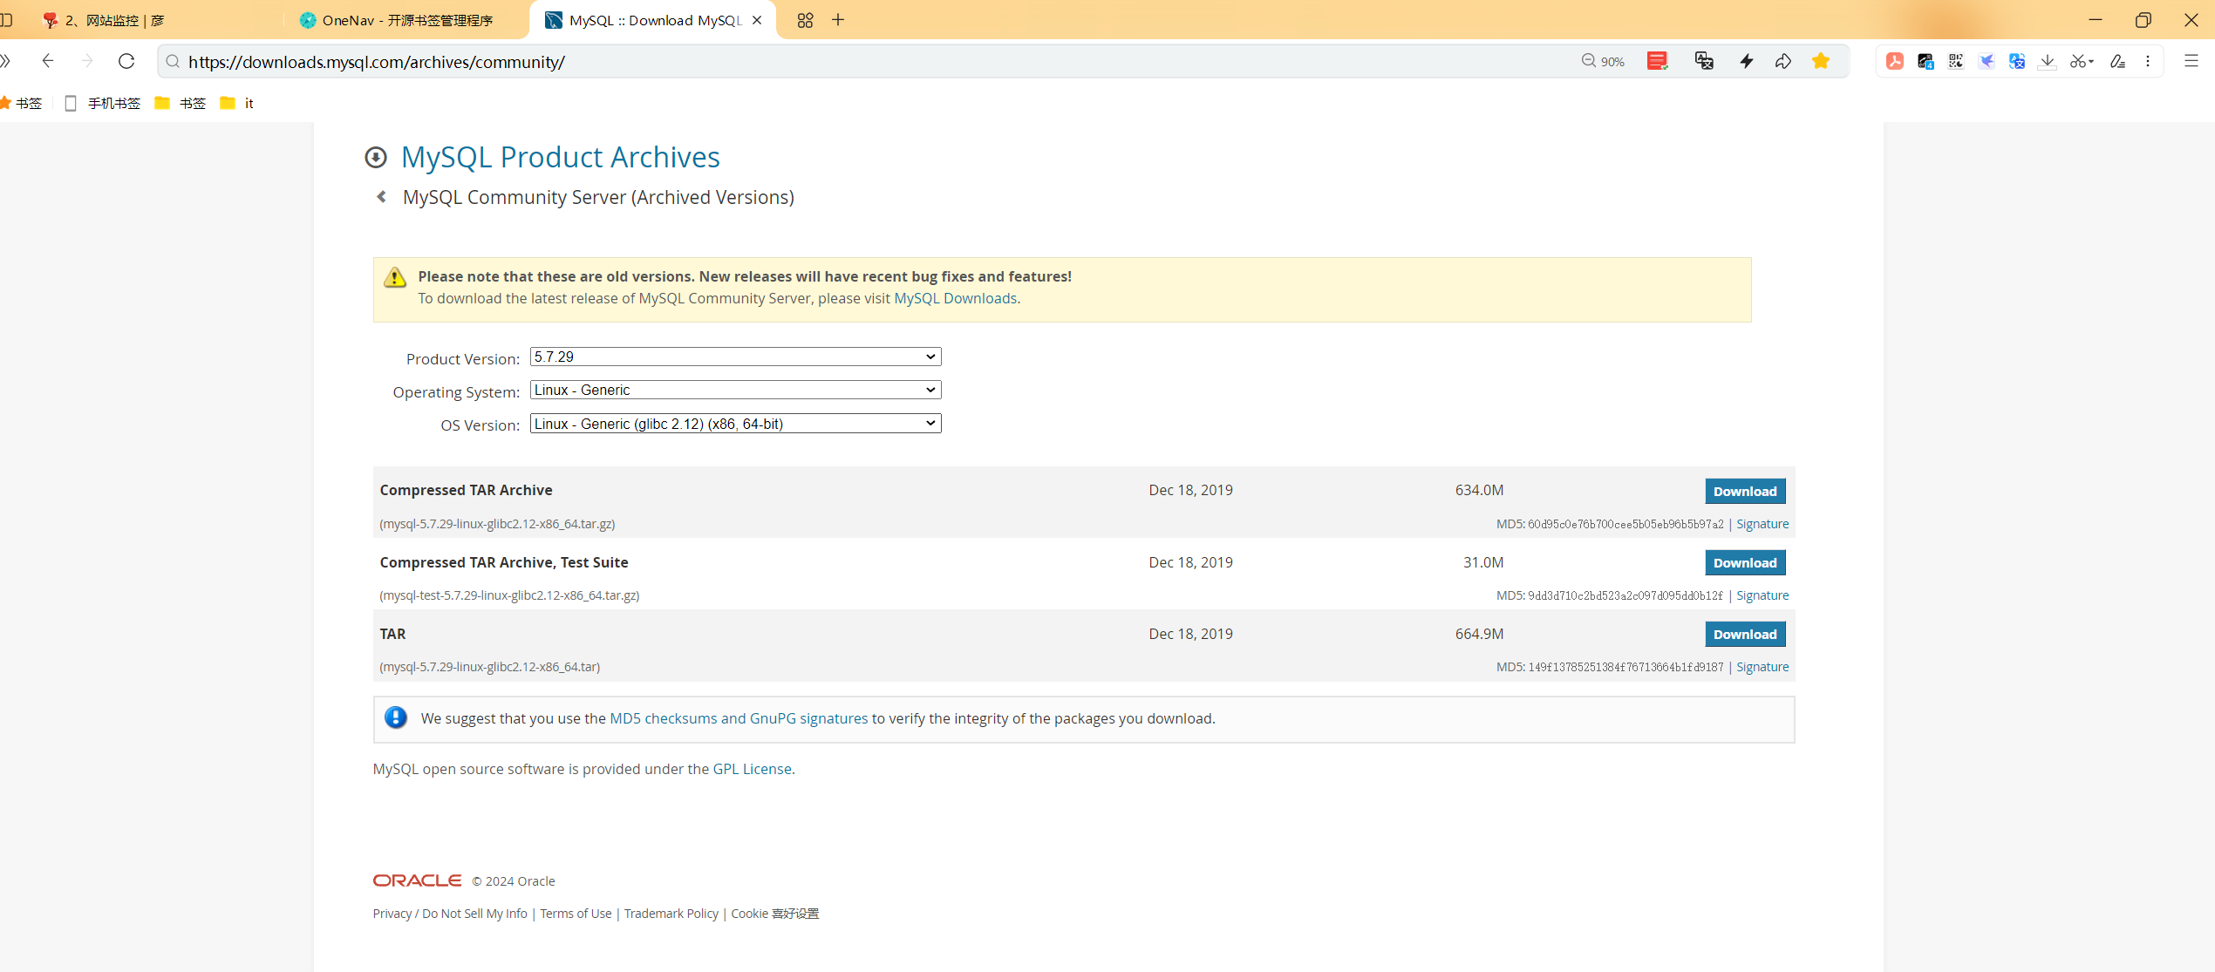Open the QR code extension
The image size is (2215, 972).
[x=1956, y=61]
